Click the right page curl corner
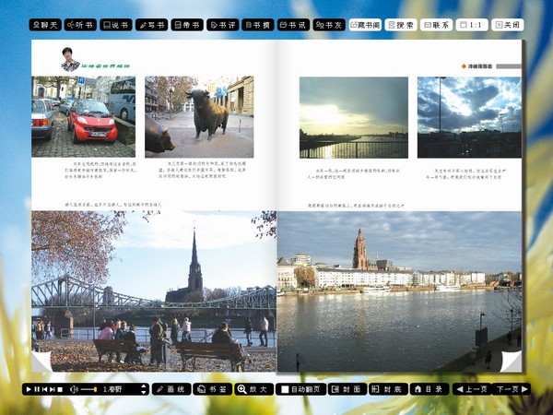Viewport: 553px width, 415px height. click(511, 362)
